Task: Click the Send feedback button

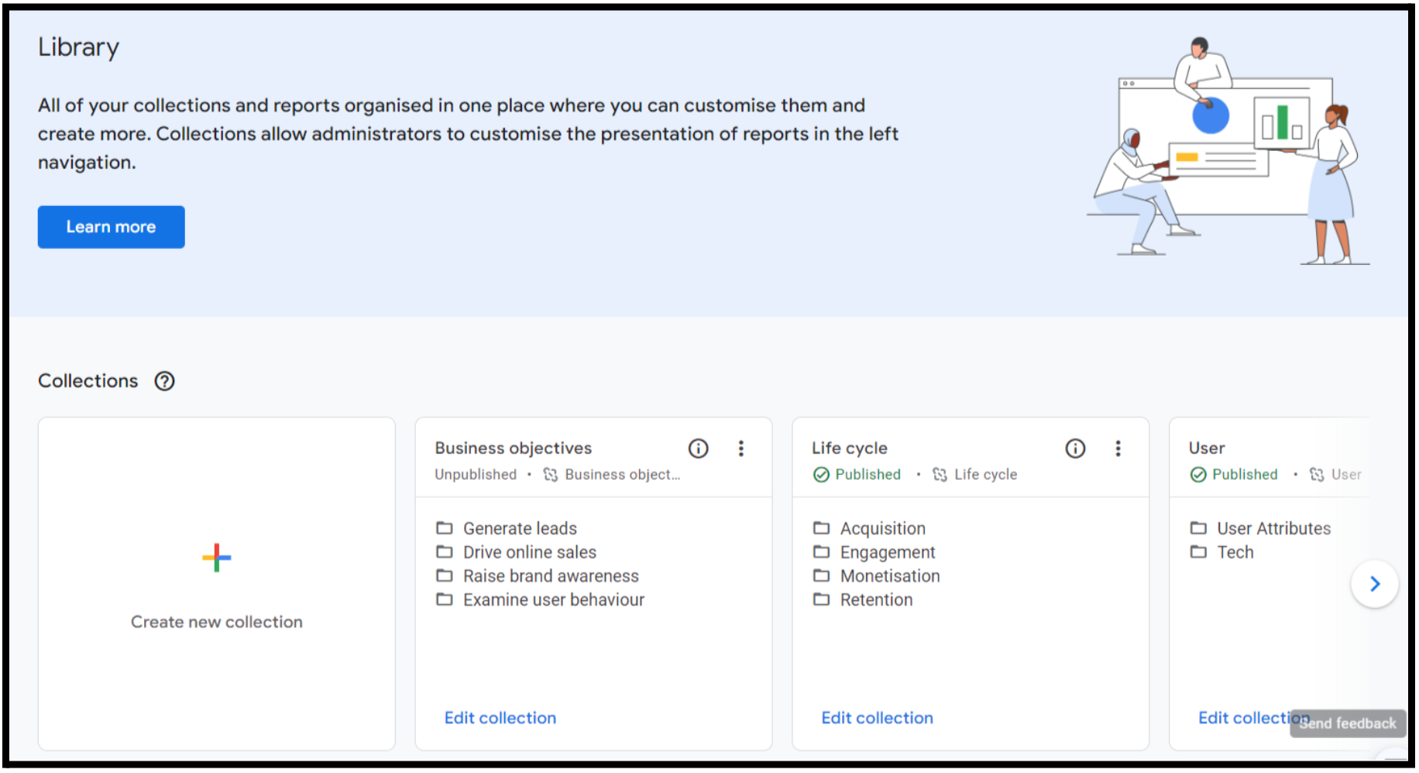Action: coord(1348,723)
